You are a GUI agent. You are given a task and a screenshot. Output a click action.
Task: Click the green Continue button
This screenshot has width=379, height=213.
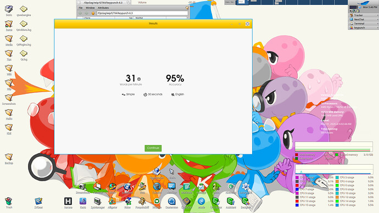coord(153,148)
